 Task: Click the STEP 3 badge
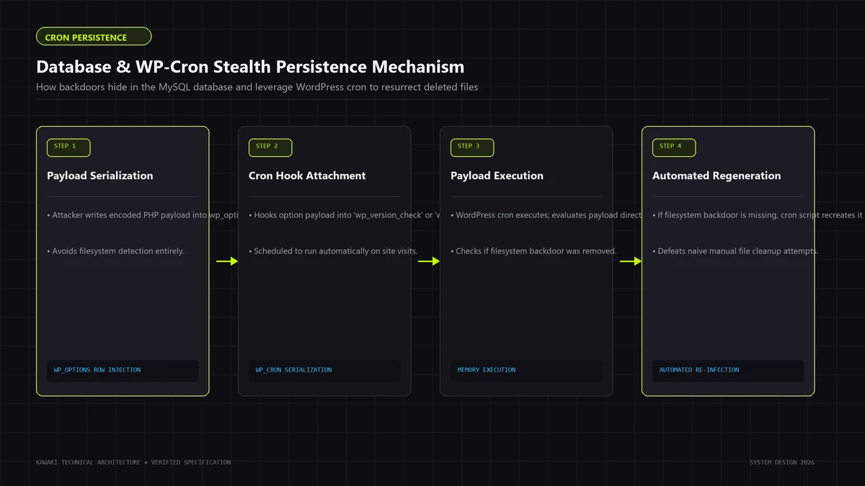[x=472, y=148]
